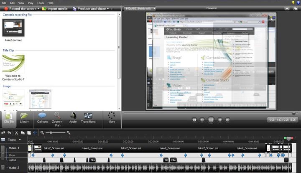Open the Transitions panel
The image size is (301, 173).
click(x=88, y=117)
